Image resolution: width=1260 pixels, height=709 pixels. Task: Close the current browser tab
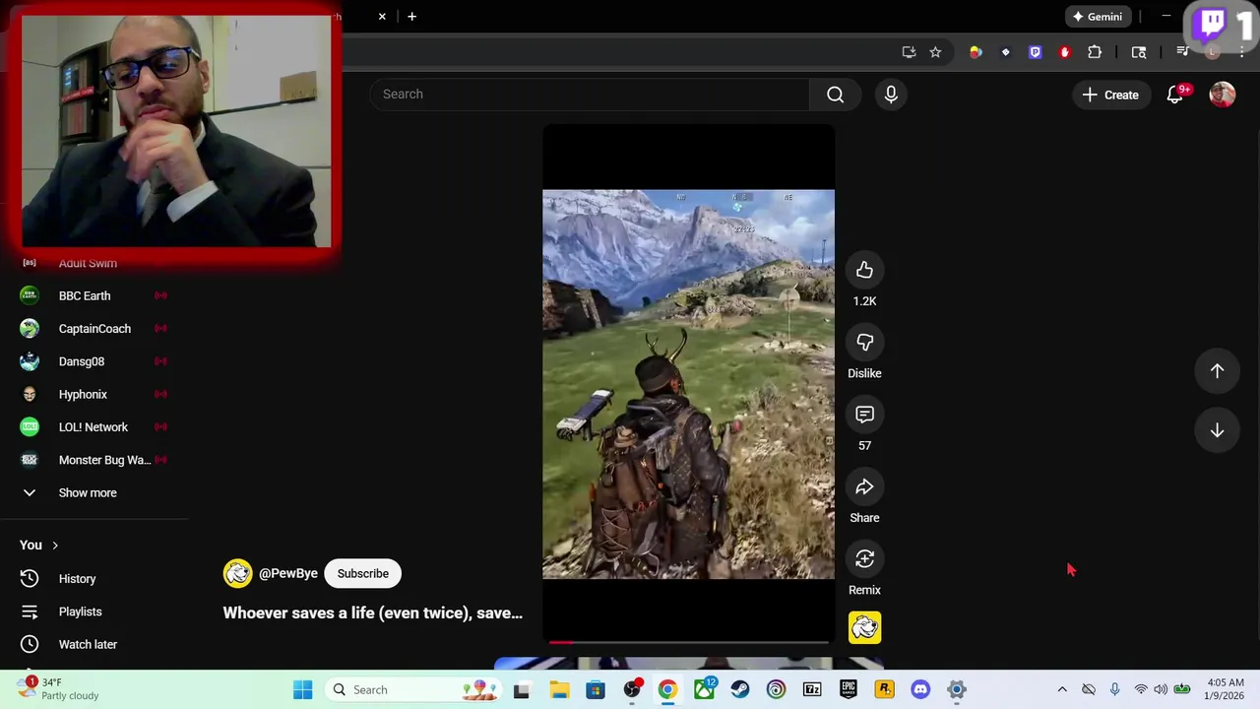382,16
